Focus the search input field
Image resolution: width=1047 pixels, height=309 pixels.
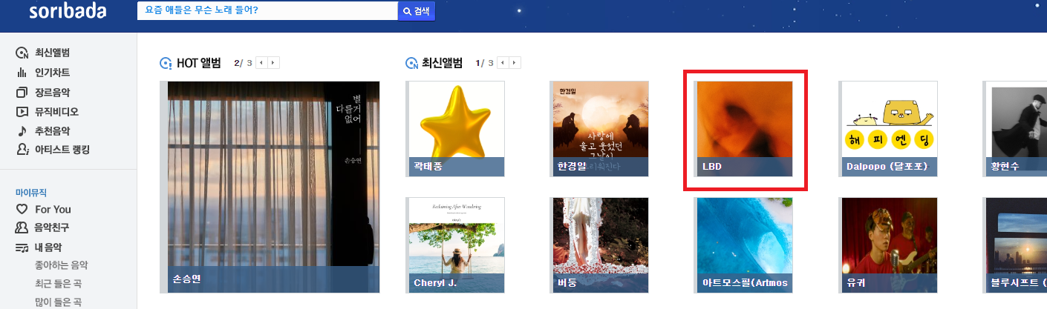[268, 11]
